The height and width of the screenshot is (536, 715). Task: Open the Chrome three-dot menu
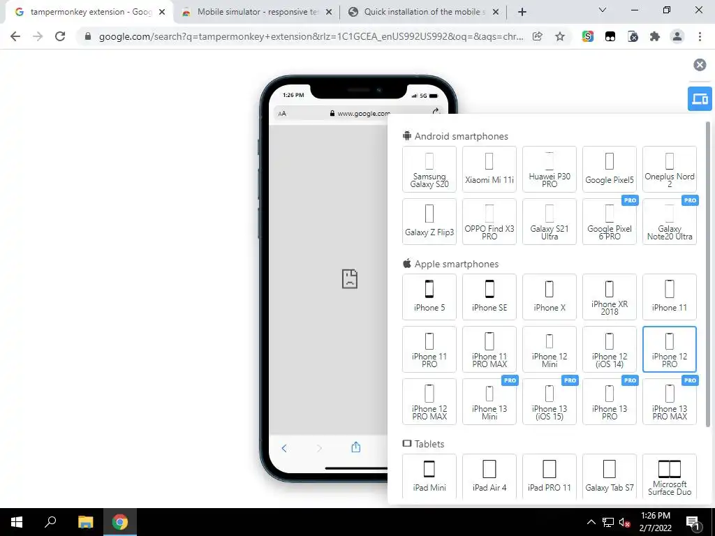pyautogui.click(x=700, y=36)
